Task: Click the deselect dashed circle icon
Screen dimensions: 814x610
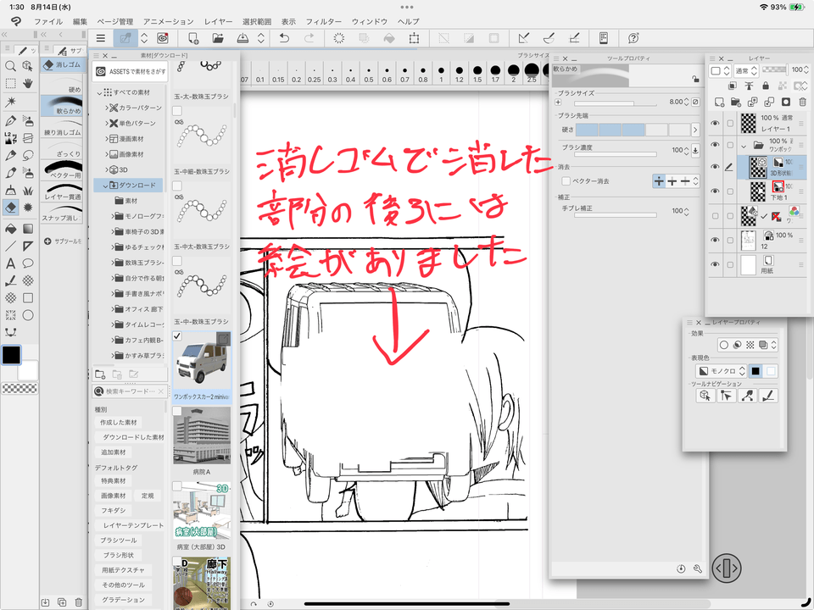Action: (x=338, y=38)
